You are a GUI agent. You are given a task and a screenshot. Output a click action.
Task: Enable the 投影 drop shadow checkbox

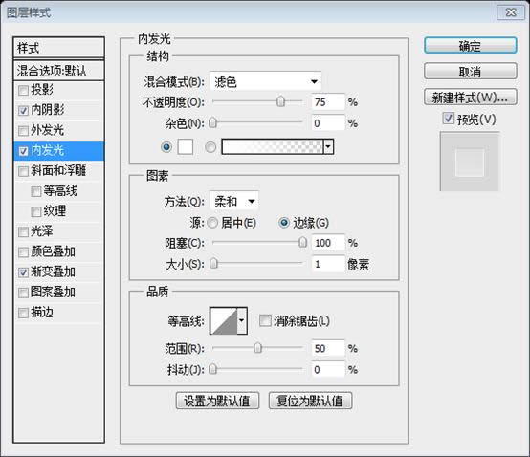tap(23, 90)
